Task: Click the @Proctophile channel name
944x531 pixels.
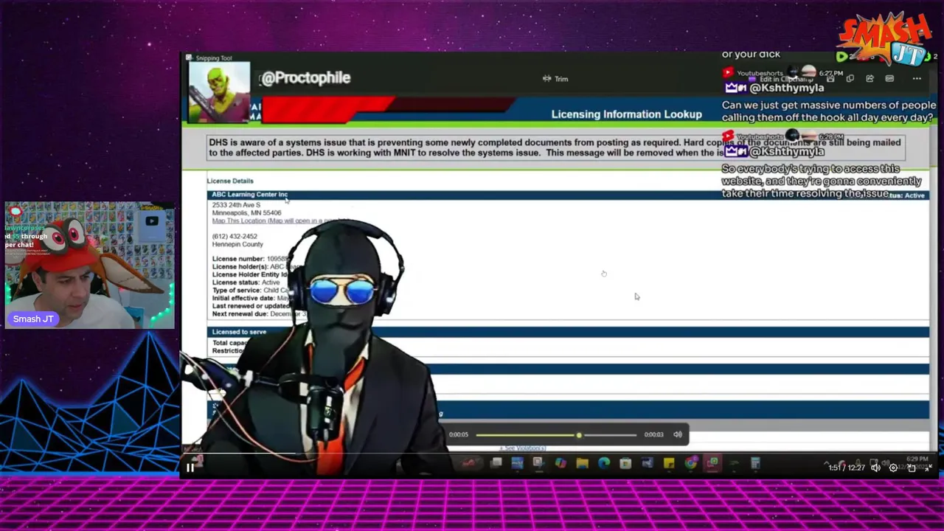Action: pos(305,77)
